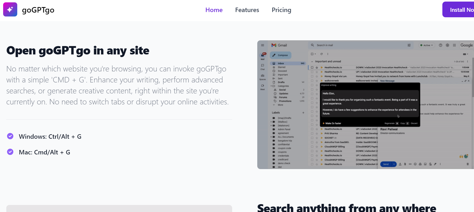Tick the checkbox for Honey Goyal via Lun. email
This screenshot has height=212, width=474.
point(312,76)
